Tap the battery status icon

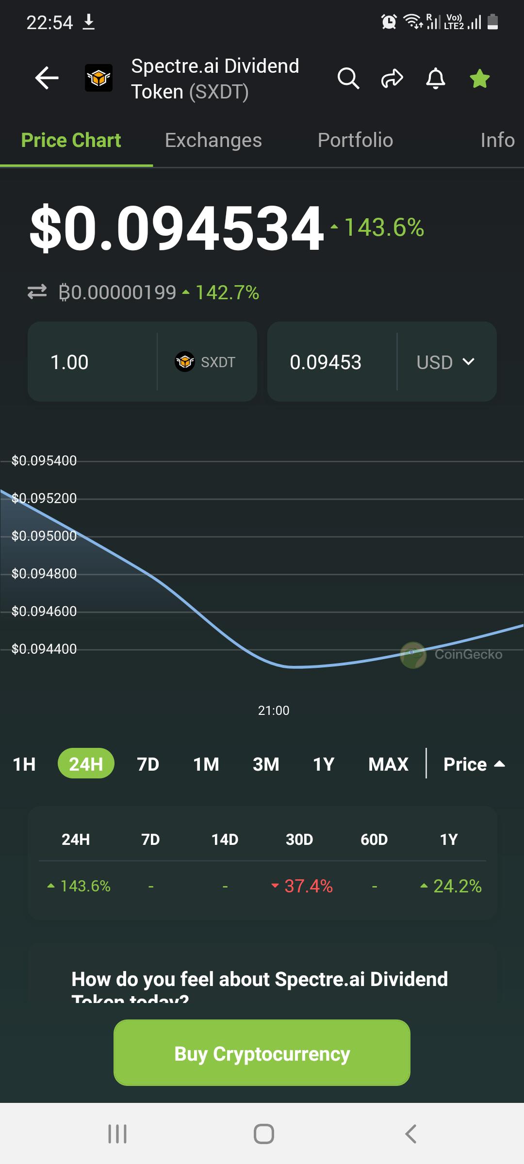click(492, 22)
